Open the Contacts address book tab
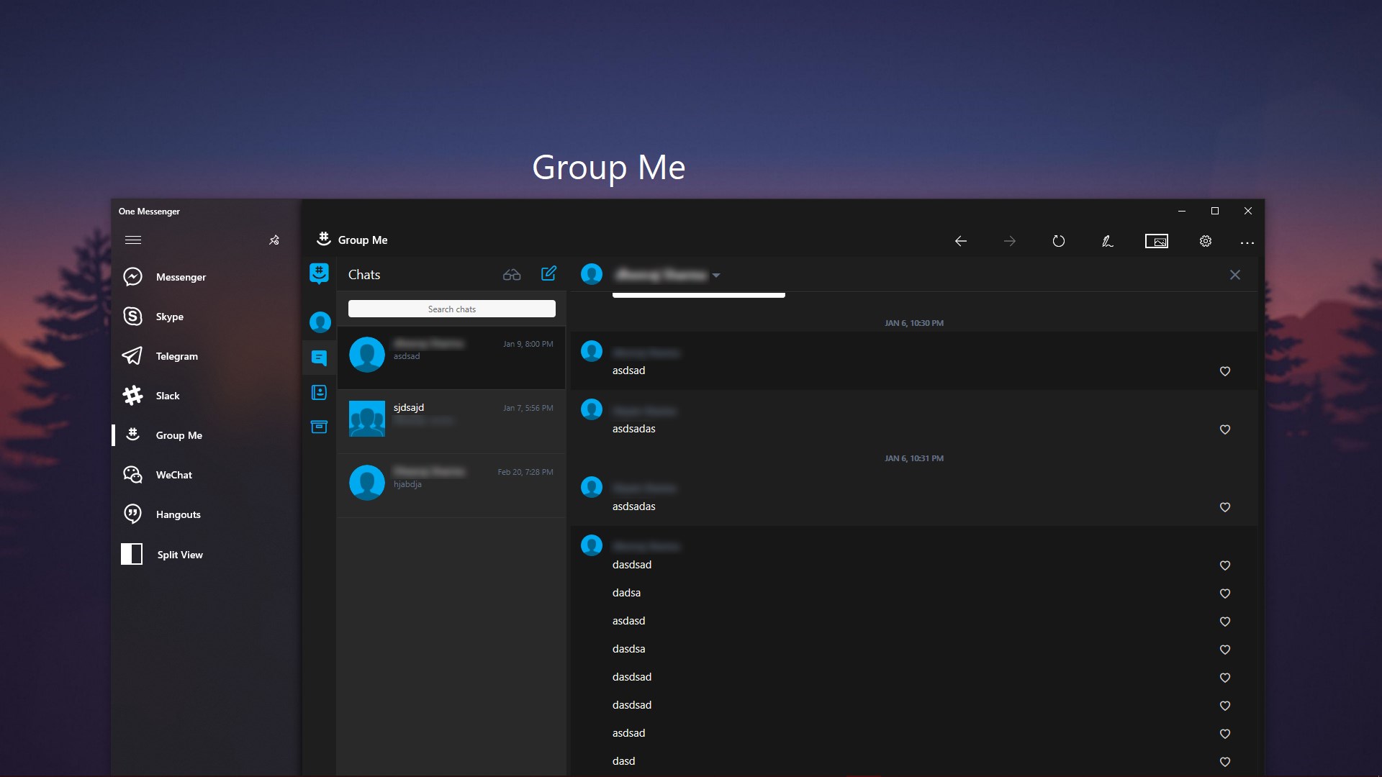Image resolution: width=1382 pixels, height=777 pixels. 319,392
